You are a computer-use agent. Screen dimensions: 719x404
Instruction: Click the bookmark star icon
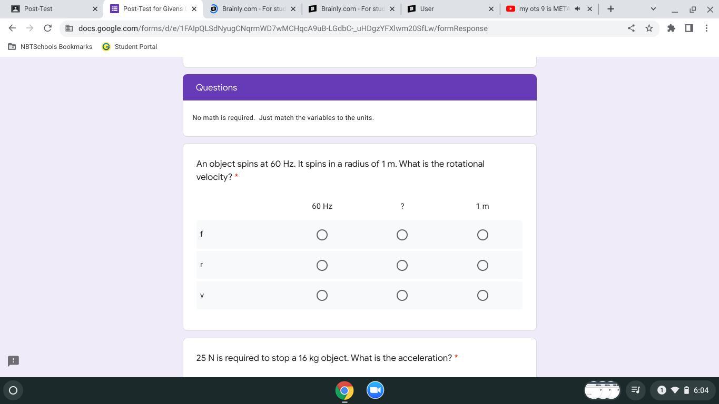click(649, 28)
